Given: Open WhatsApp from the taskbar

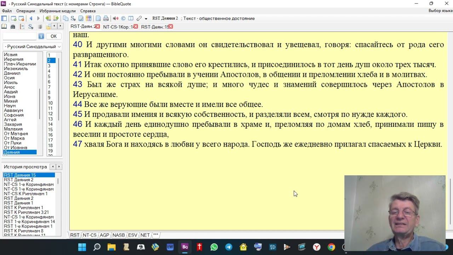Looking at the screenshot, I should coord(214,247).
